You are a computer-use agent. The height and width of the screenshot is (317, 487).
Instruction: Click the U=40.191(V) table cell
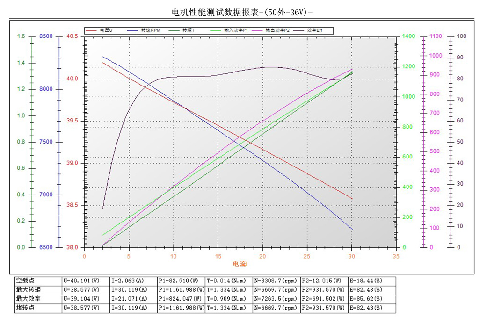tap(85, 281)
